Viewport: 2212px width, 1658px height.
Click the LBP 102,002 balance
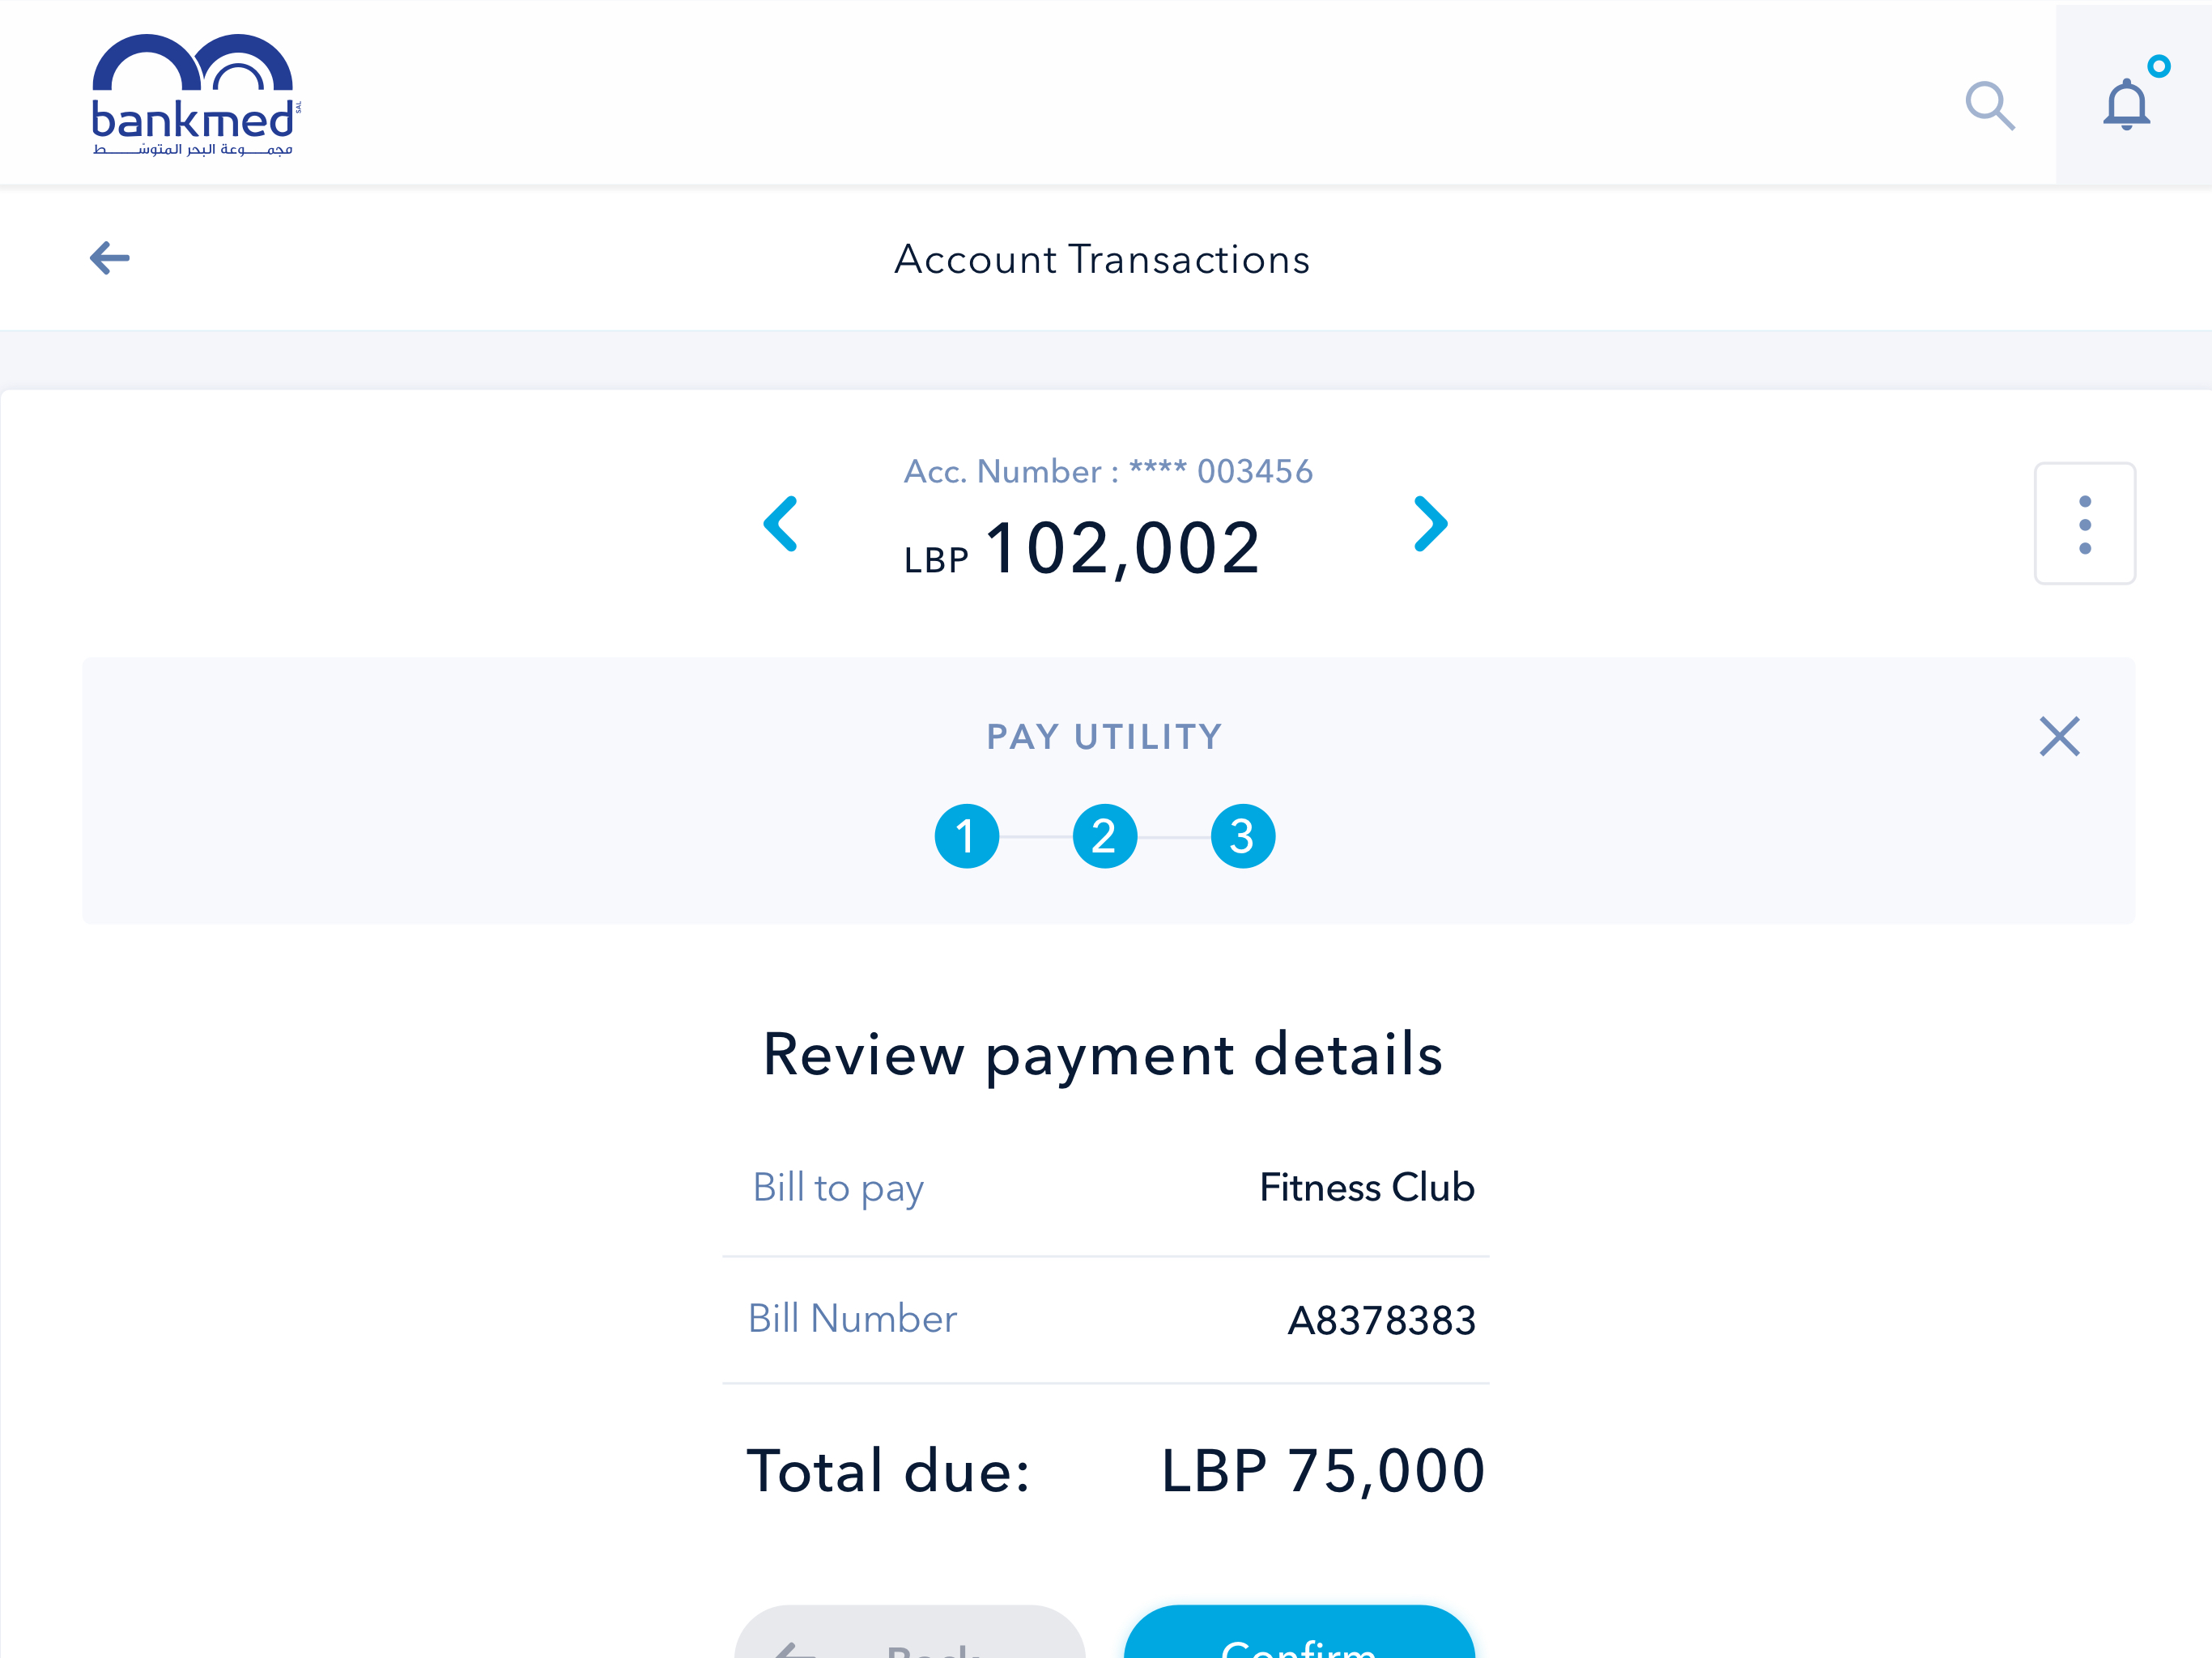tap(1081, 548)
